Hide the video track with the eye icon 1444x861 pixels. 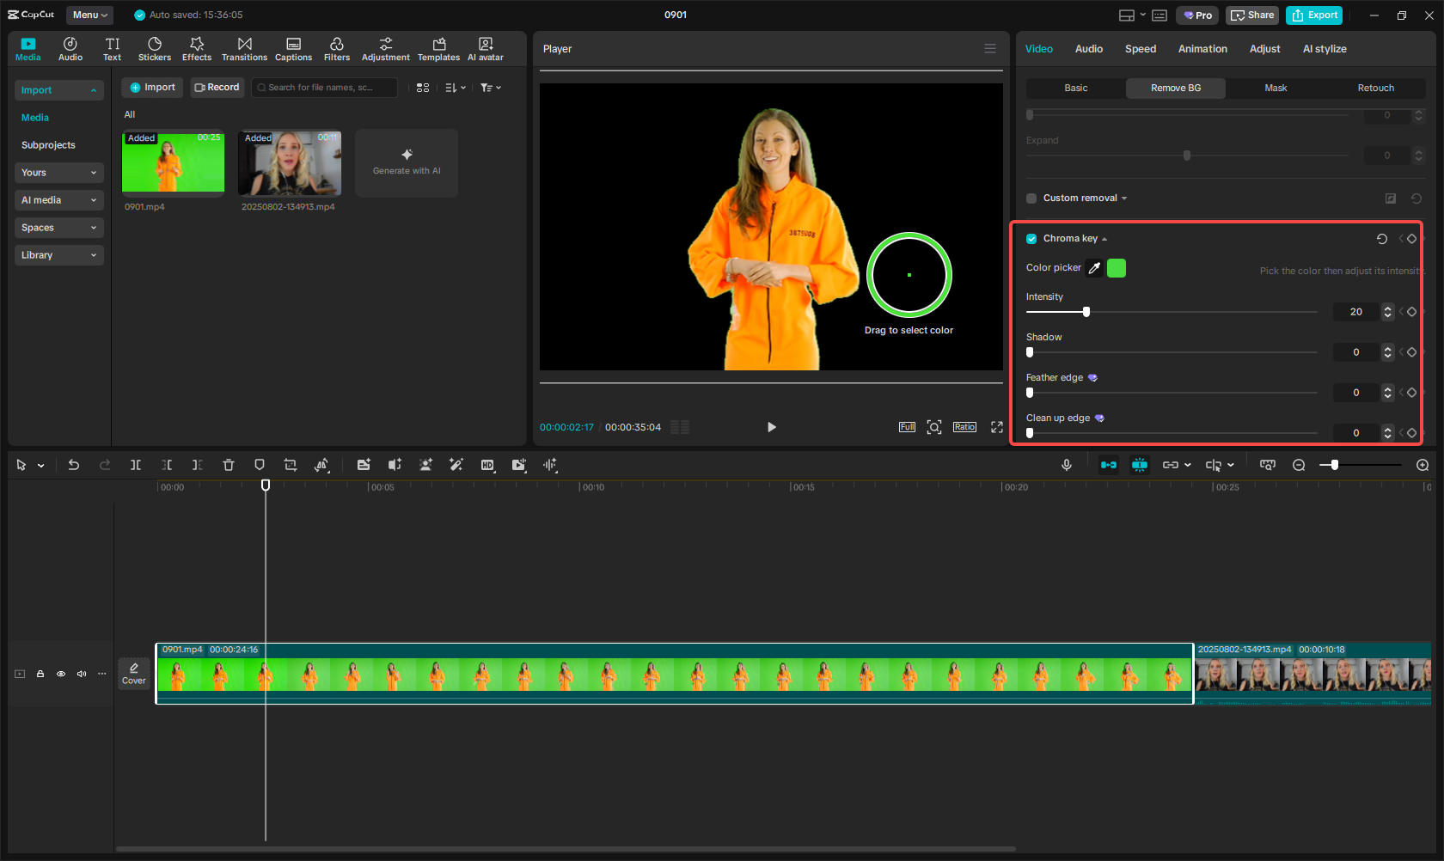pos(61,674)
